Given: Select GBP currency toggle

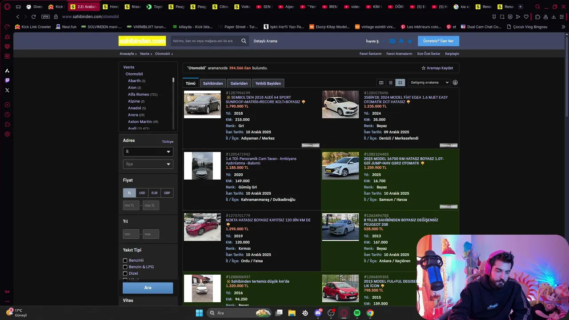Looking at the screenshot, I should click(167, 193).
